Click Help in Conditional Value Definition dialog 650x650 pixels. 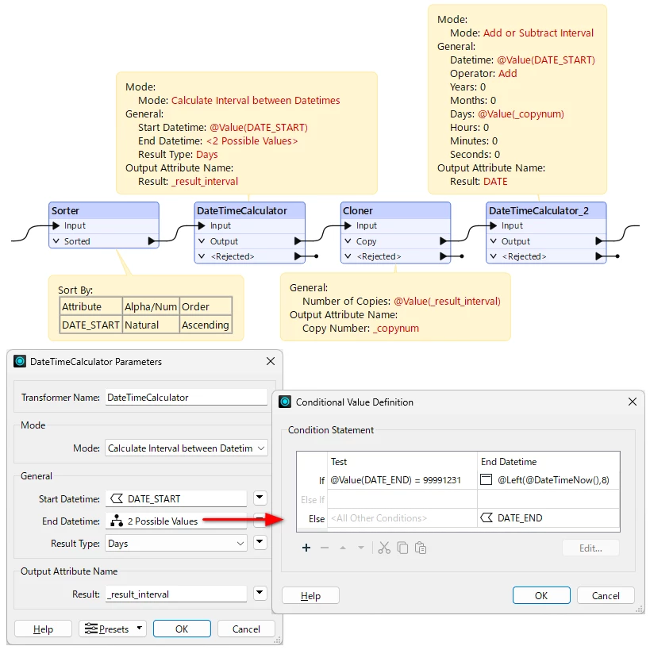point(310,596)
